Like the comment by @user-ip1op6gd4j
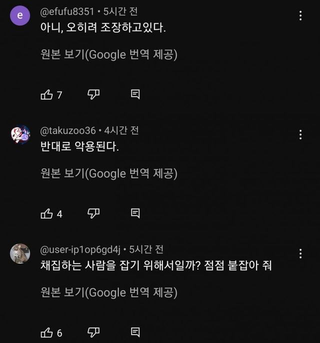 [x=46, y=332]
